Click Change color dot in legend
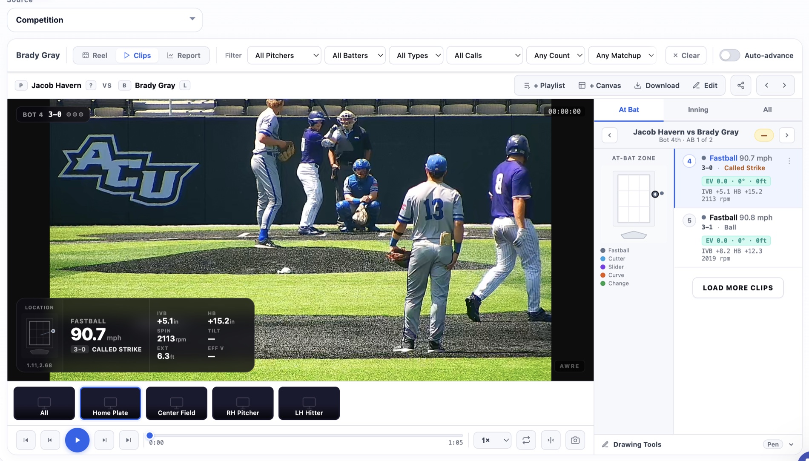 point(603,283)
